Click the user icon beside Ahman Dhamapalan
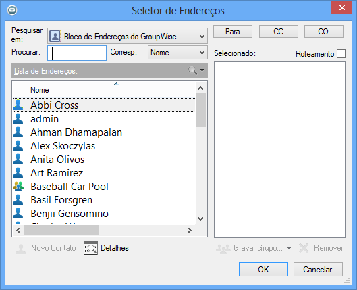The width and height of the screenshot is (357, 290). [x=18, y=132]
